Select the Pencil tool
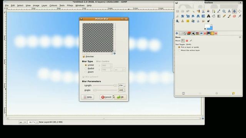This screenshot has height=138, width=246. coord(224,16)
